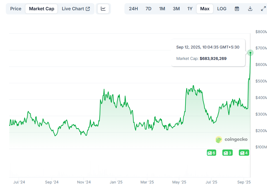The image size is (267, 186).
Task: Open the date range calendar icon
Action: [237, 9]
